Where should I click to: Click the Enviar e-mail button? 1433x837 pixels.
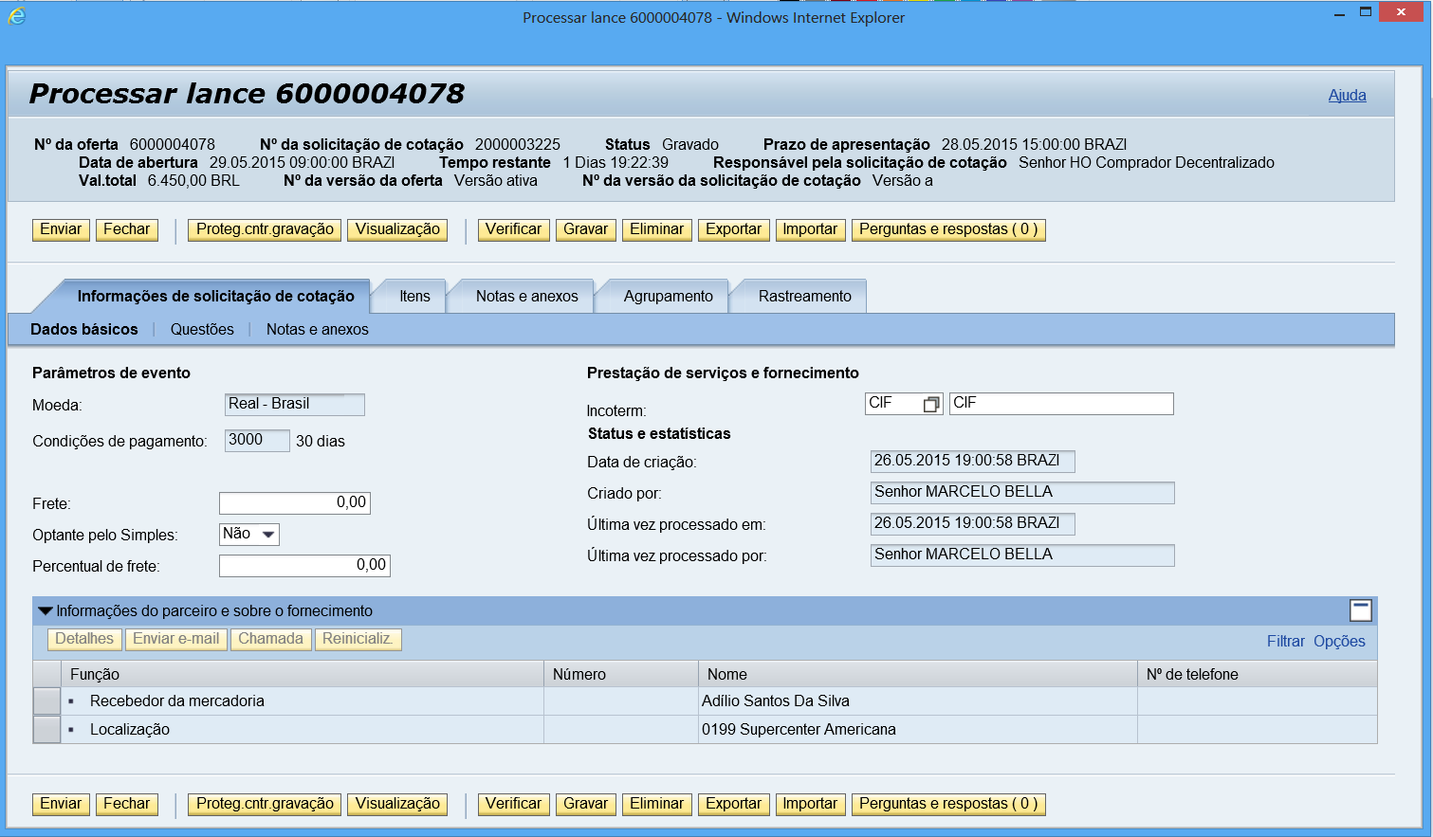click(175, 639)
